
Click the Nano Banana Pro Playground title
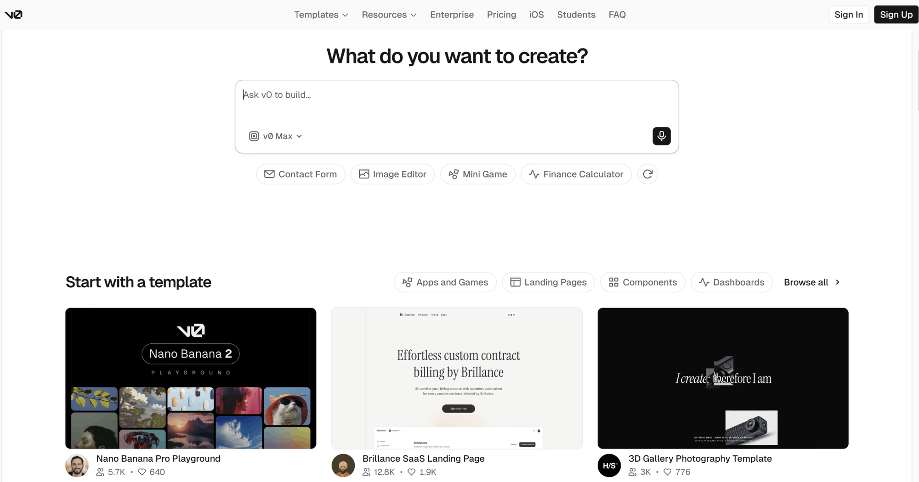[x=158, y=459]
